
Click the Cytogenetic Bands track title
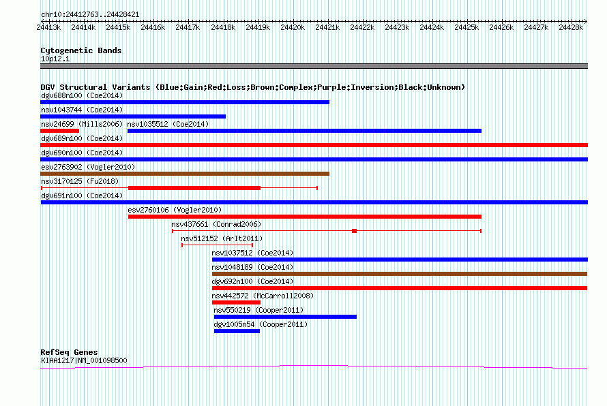point(81,50)
